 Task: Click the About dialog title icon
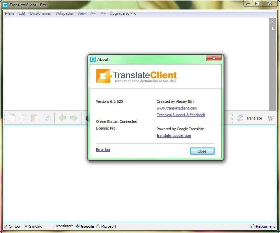point(93,59)
